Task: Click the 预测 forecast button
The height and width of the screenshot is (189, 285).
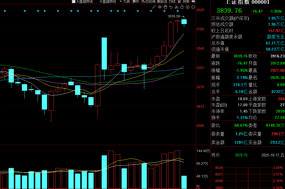Action: click(x=186, y=1)
